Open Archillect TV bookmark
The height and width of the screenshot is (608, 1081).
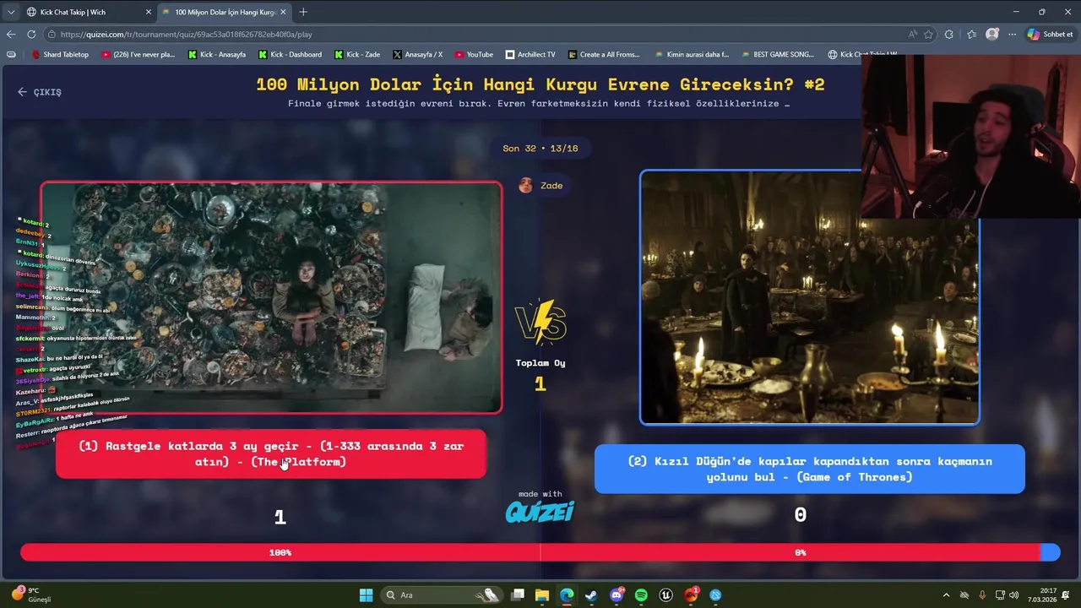[530, 54]
